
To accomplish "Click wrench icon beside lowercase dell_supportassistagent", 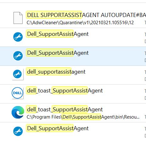I will (x=17, y=74).
